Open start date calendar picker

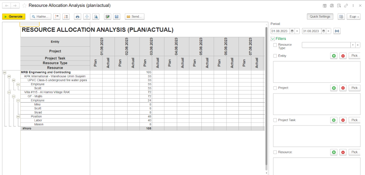292,31
